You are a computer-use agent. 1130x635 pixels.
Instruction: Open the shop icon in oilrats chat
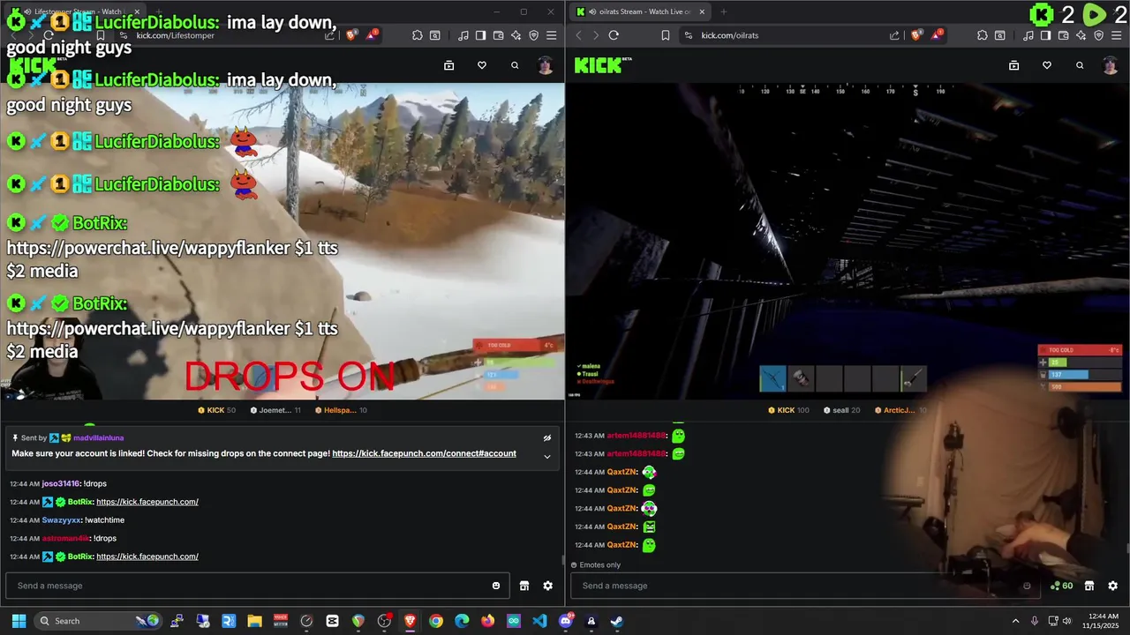tap(1089, 586)
